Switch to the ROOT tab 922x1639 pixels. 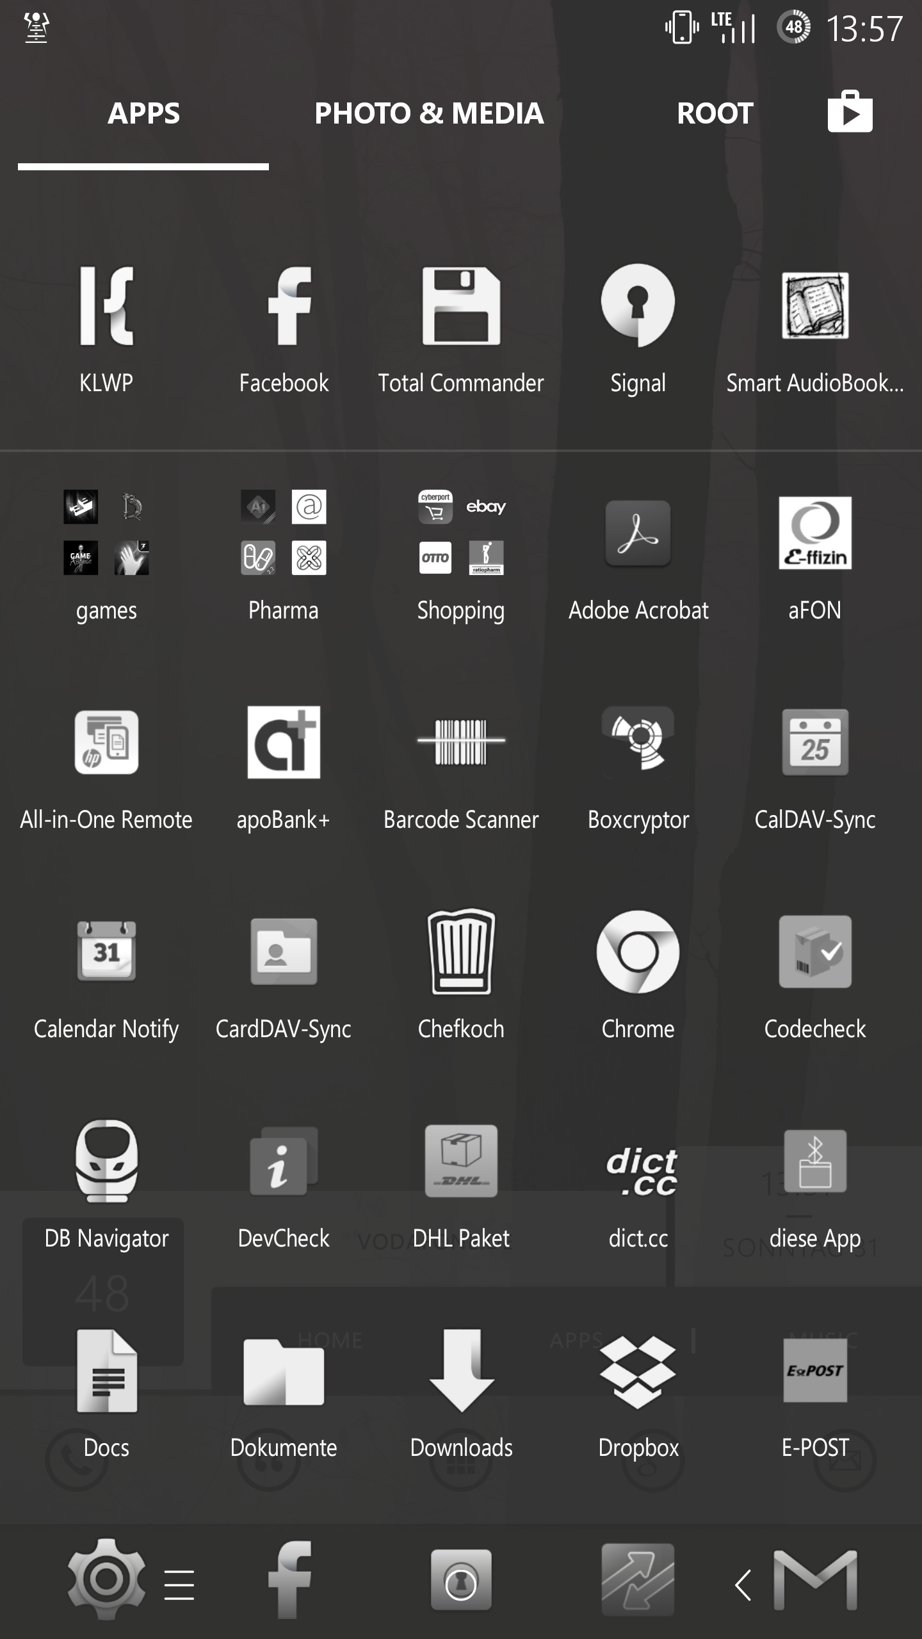[715, 114]
